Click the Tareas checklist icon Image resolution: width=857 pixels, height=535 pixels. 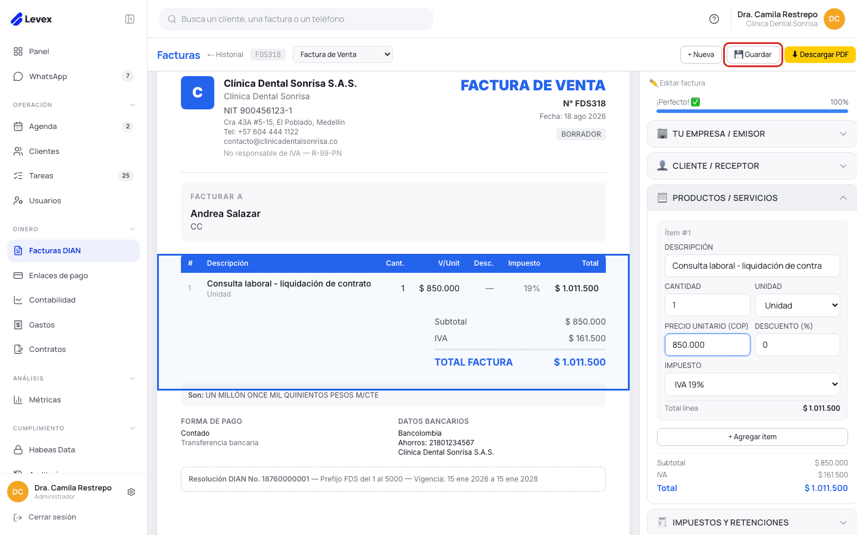tap(18, 175)
